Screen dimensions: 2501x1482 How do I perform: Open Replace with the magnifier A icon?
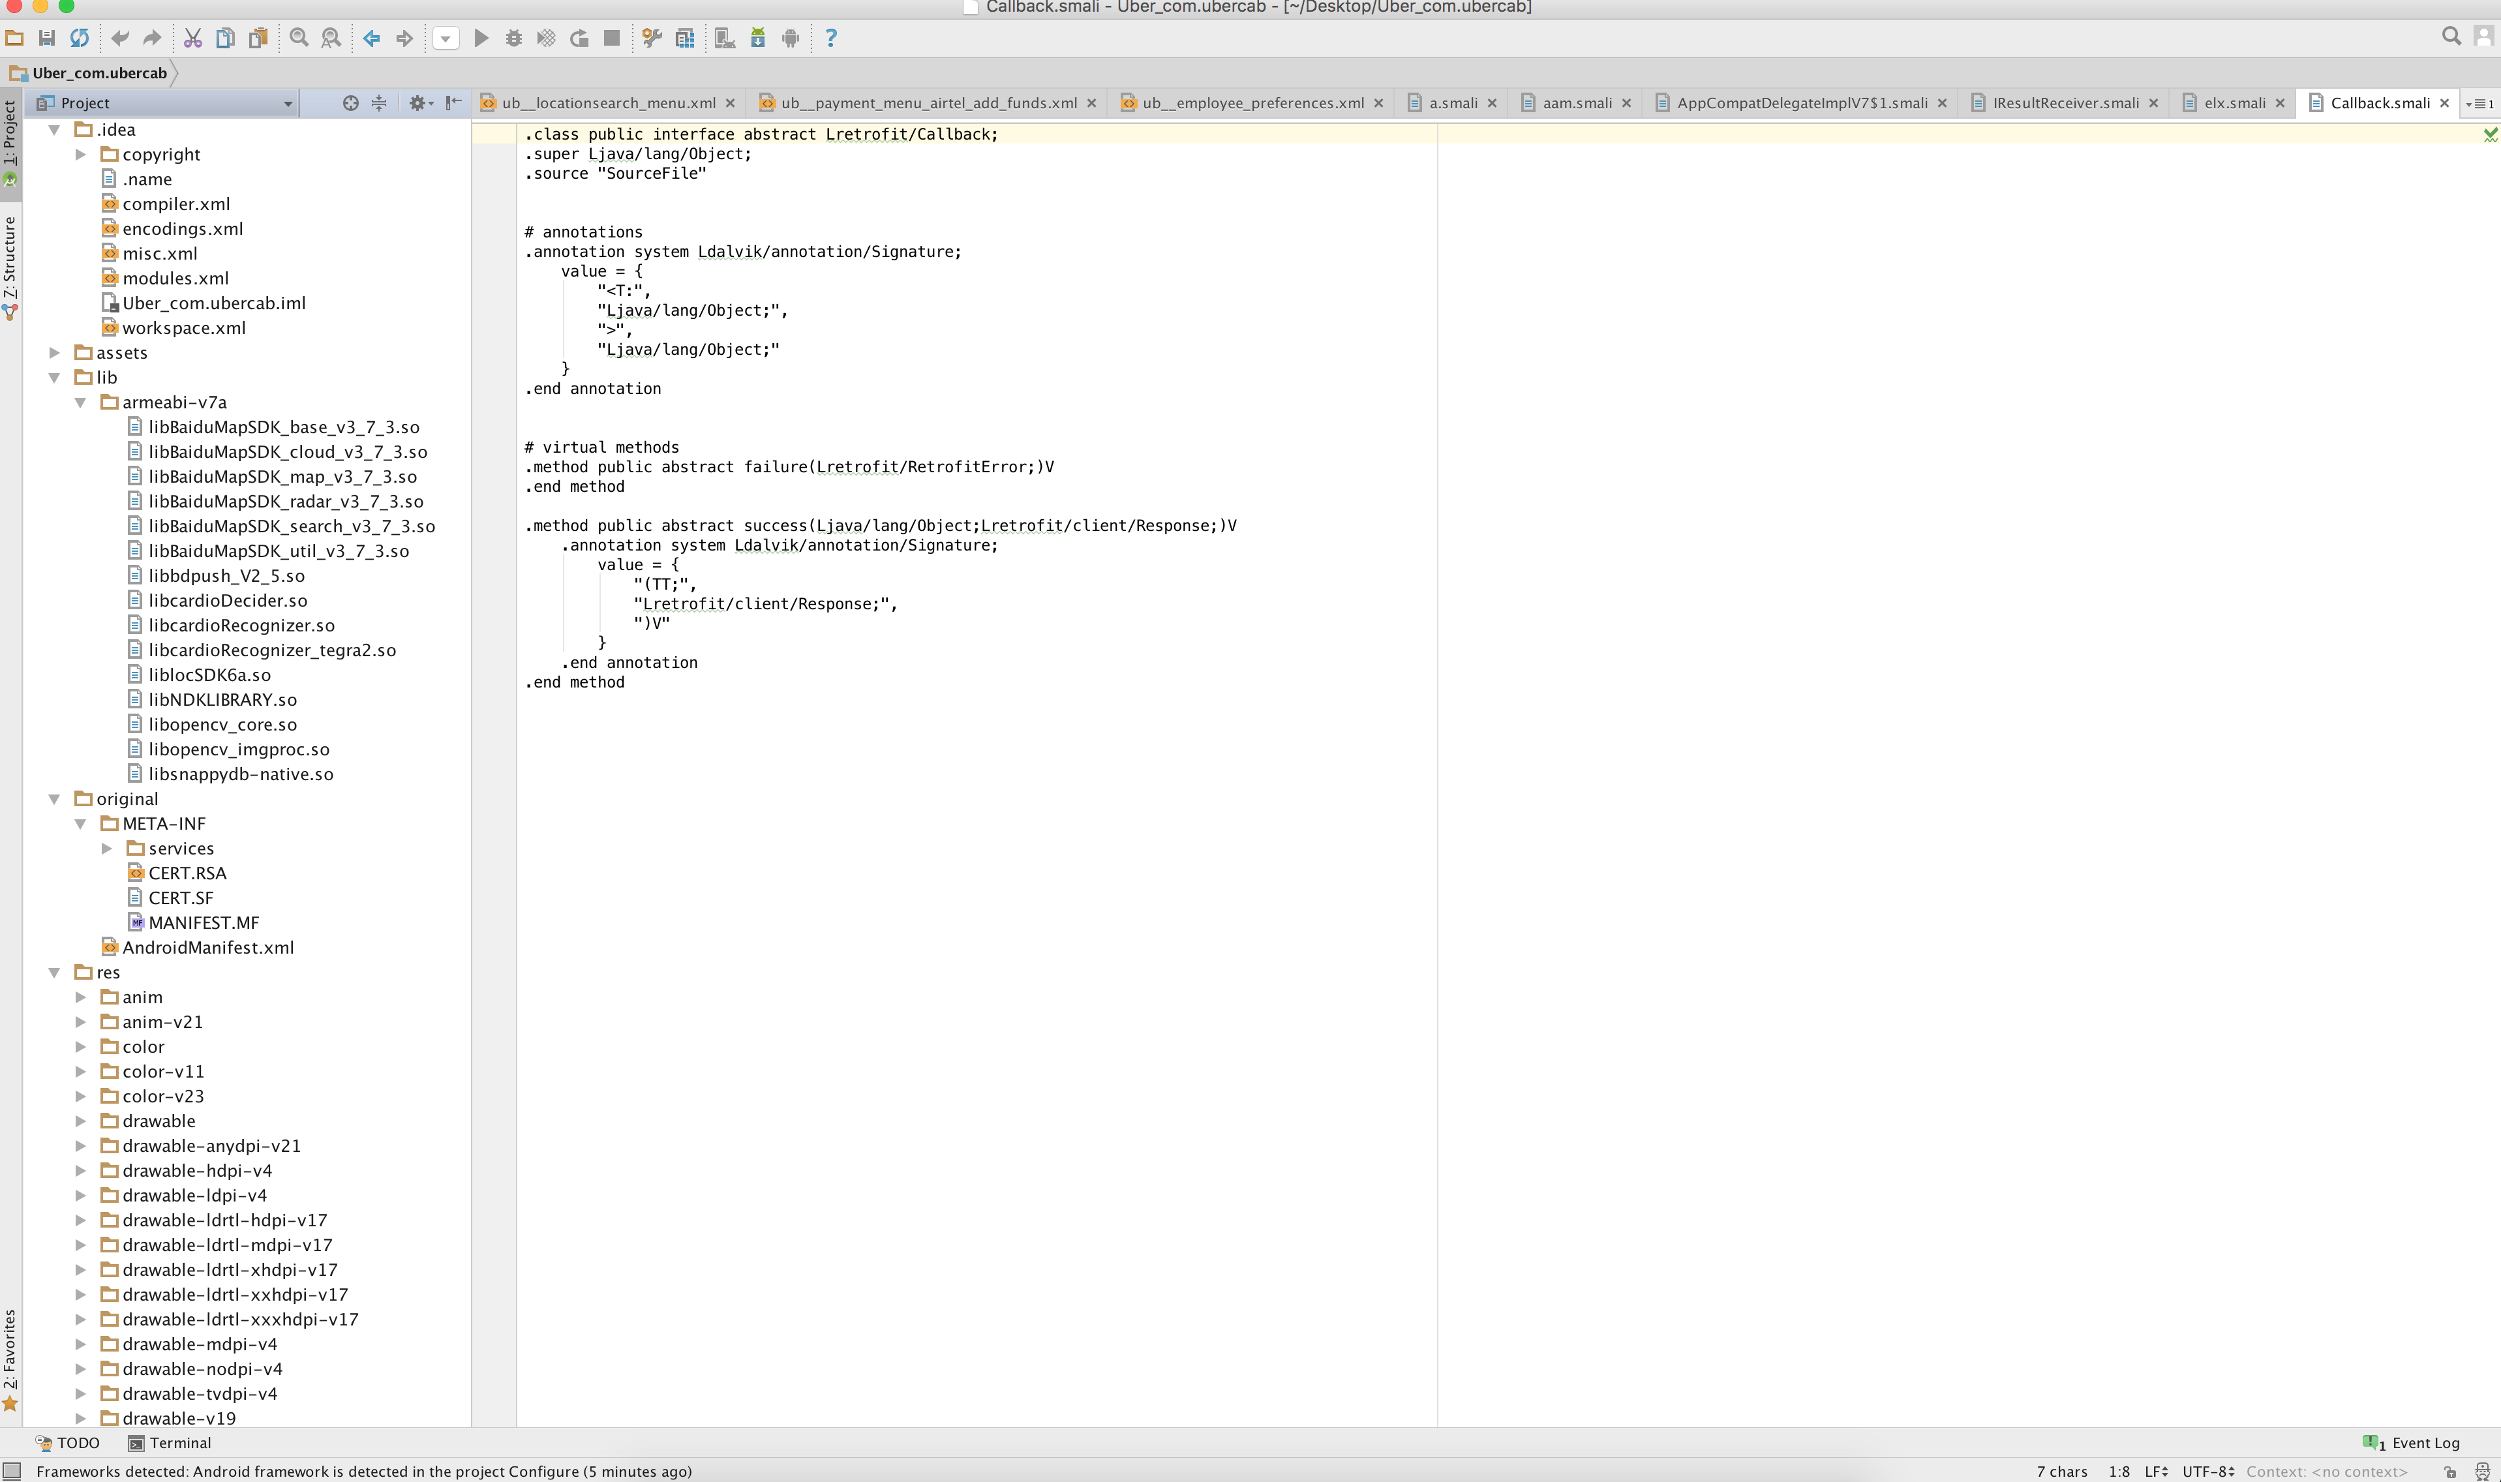(331, 38)
